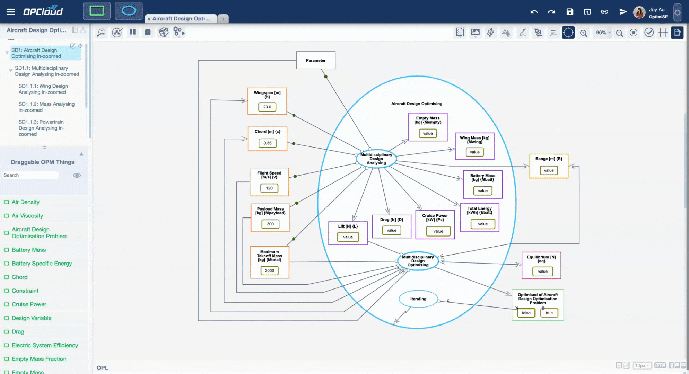Open the checklist notes dropdown icon

460,33
